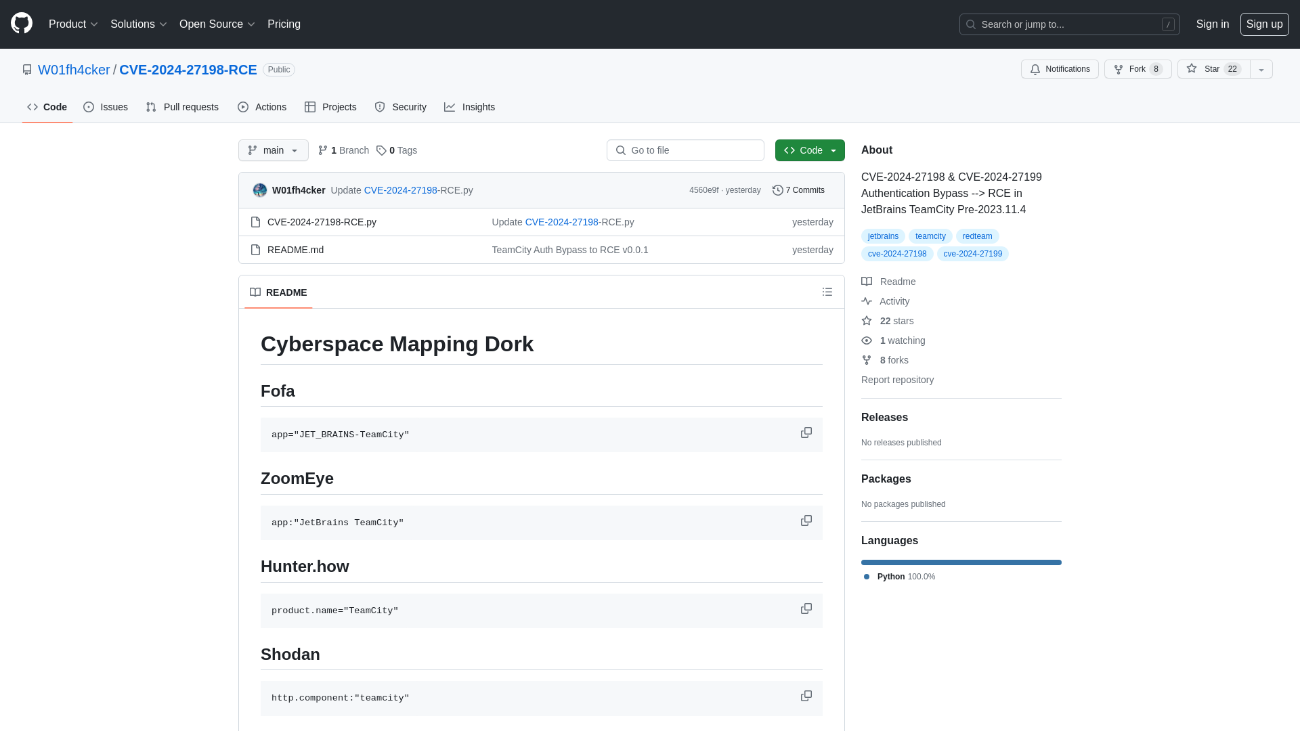Click the Python 100.0% language link

900,577
